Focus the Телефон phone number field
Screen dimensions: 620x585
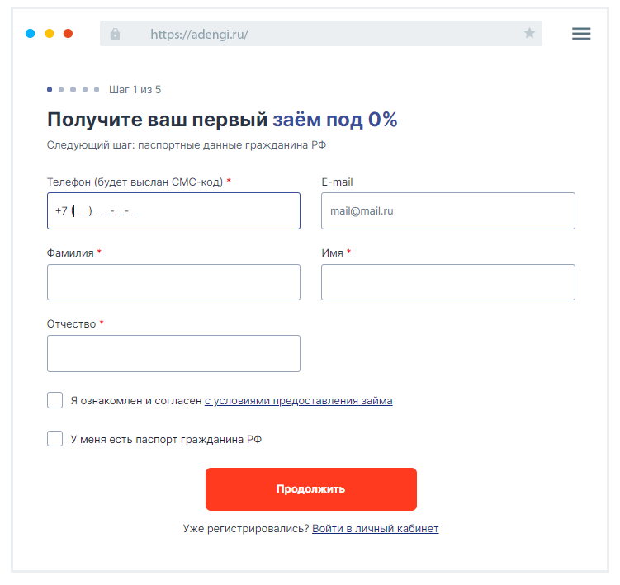coord(173,211)
